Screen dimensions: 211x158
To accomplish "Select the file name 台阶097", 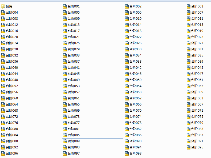I will pos(74,153).
